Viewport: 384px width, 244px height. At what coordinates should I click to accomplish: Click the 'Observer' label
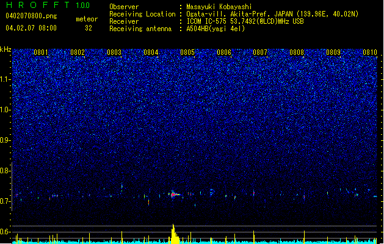[124, 7]
